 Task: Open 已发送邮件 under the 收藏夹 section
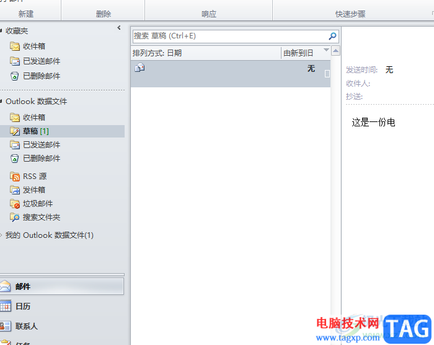42,61
